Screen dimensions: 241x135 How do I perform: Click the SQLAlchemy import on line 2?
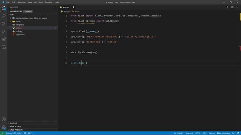pyautogui.click(x=112, y=21)
